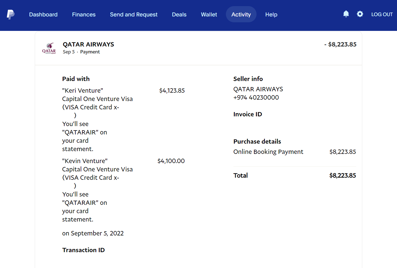The width and height of the screenshot is (397, 268).
Task: Click the Qatar Airways airline logo
Action: tap(49, 48)
